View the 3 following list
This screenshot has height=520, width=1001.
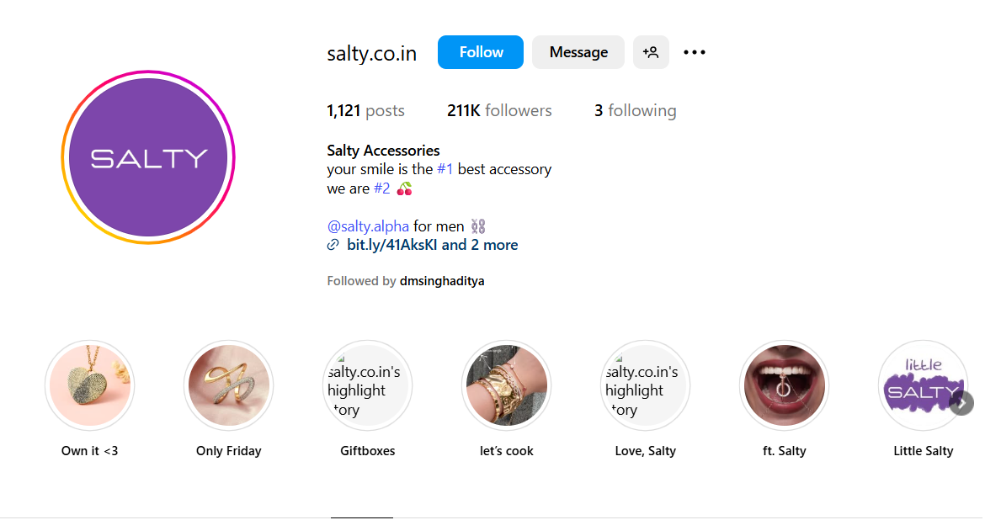tap(635, 110)
